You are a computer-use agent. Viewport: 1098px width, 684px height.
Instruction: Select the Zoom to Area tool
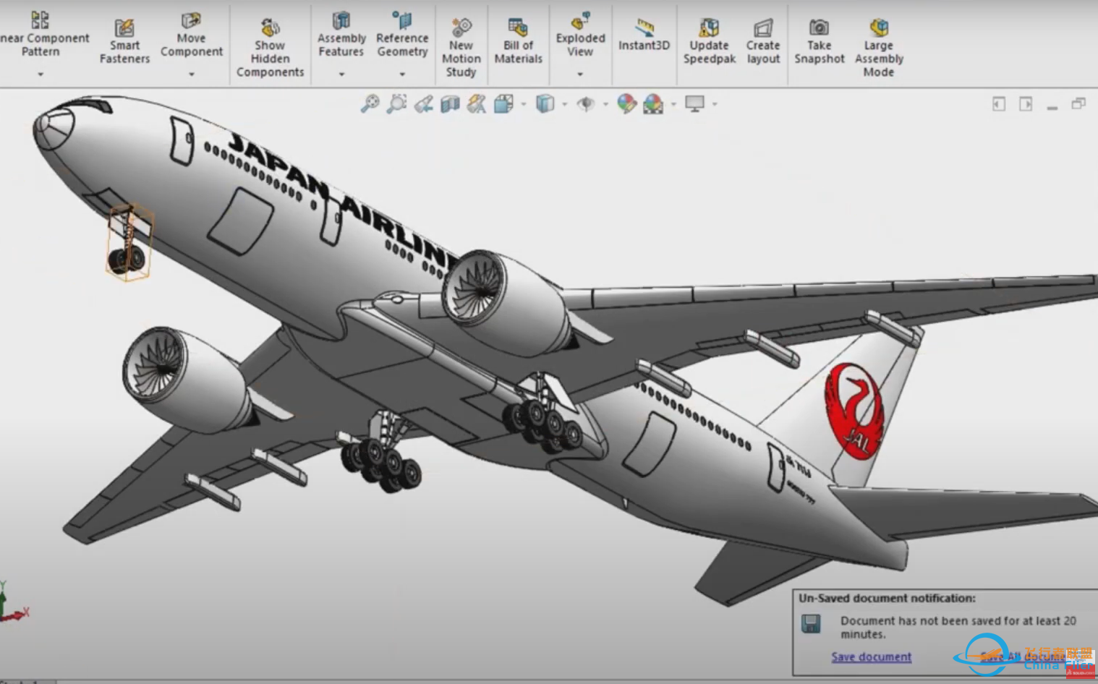396,103
